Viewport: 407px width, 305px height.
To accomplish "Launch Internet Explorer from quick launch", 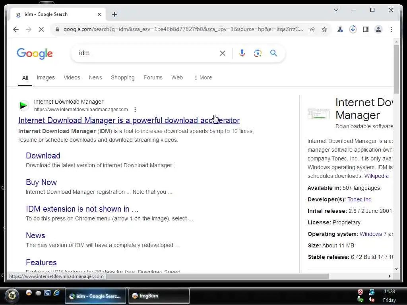I will [x=56, y=293].
